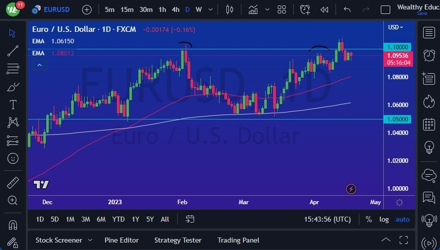Undo the last chart action
The image size is (440, 250).
347,9
